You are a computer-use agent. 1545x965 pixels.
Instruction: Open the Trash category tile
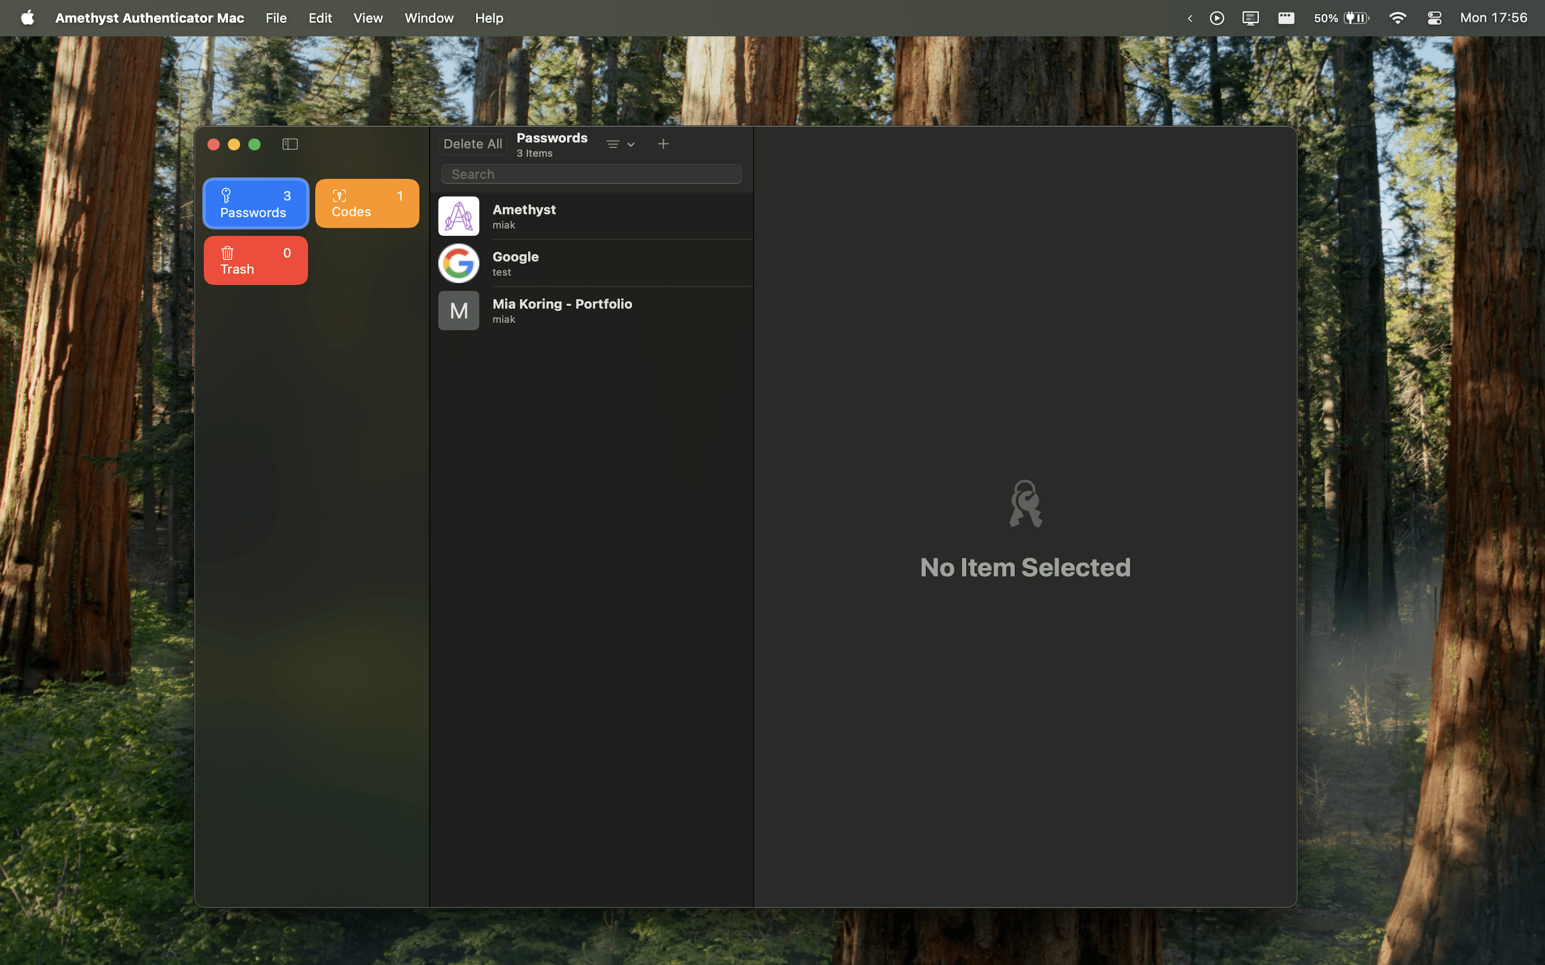pyautogui.click(x=255, y=261)
